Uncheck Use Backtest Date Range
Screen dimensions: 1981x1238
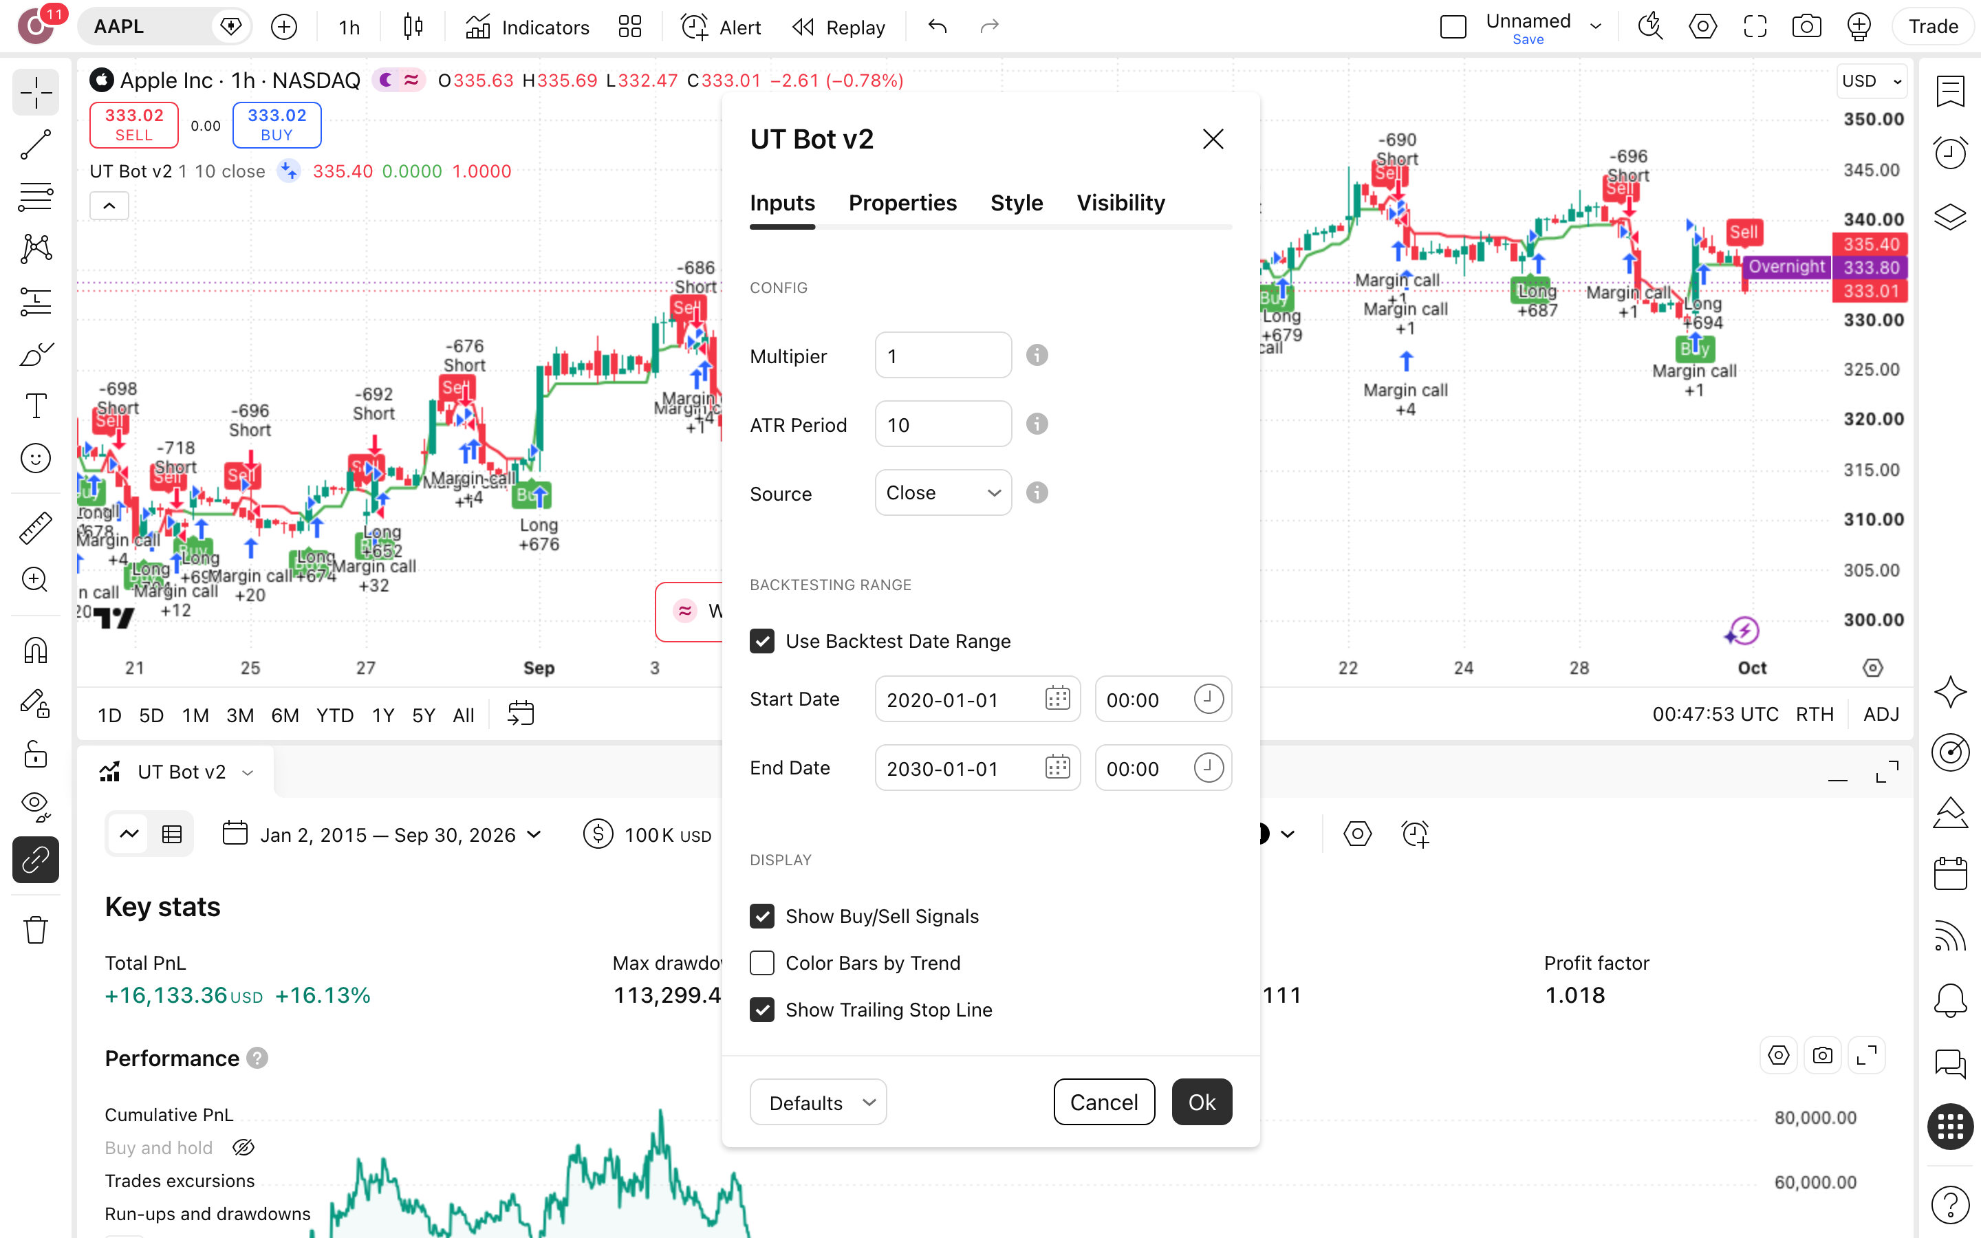pyautogui.click(x=762, y=641)
